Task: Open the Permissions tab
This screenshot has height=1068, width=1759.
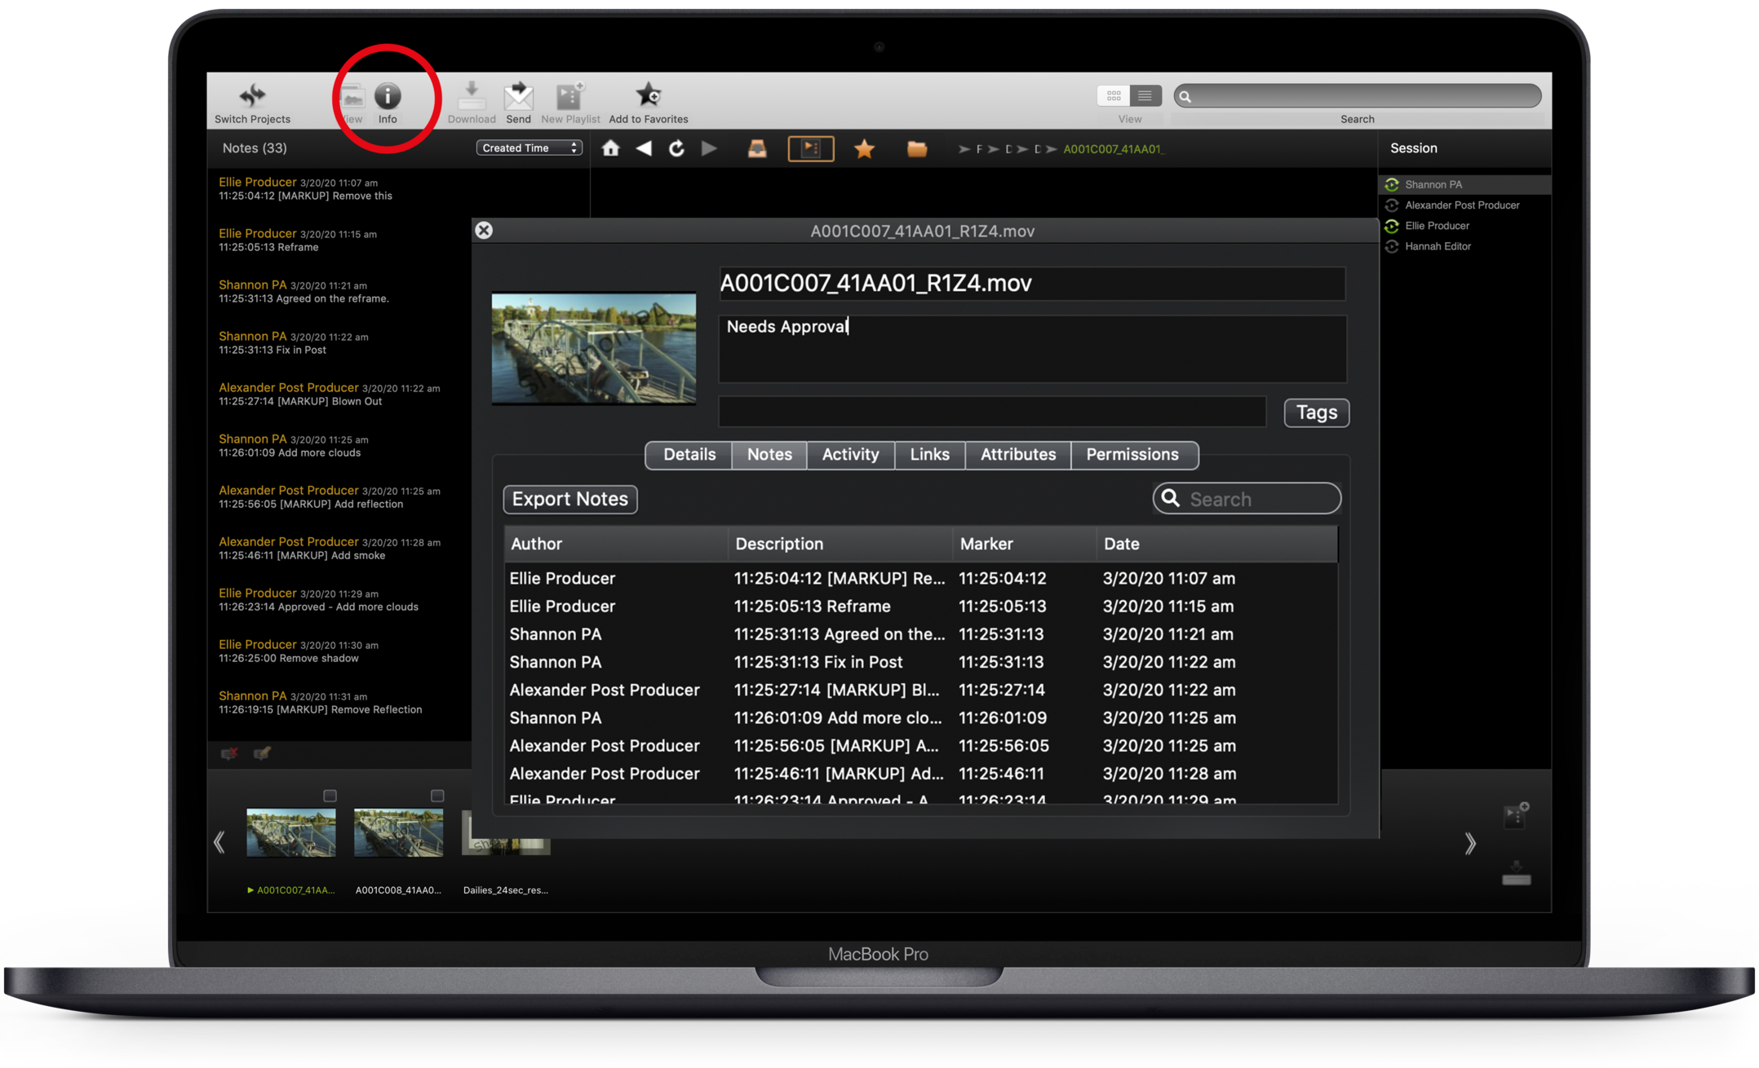Action: click(x=1132, y=454)
